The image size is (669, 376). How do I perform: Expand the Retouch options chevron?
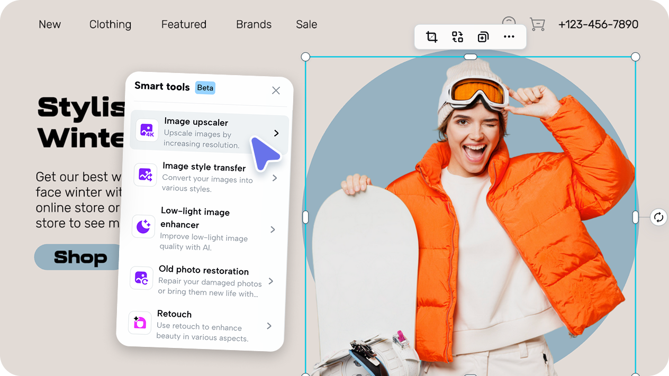click(x=269, y=326)
